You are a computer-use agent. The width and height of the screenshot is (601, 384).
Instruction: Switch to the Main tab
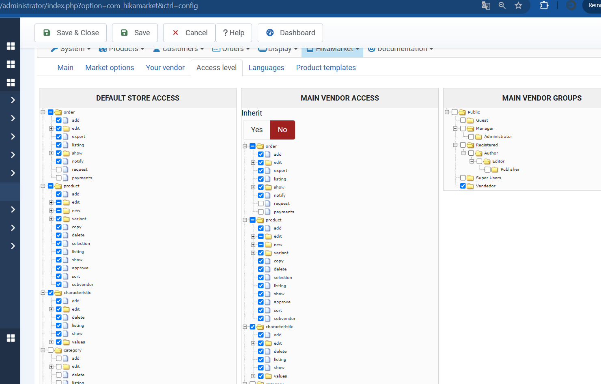(65, 68)
